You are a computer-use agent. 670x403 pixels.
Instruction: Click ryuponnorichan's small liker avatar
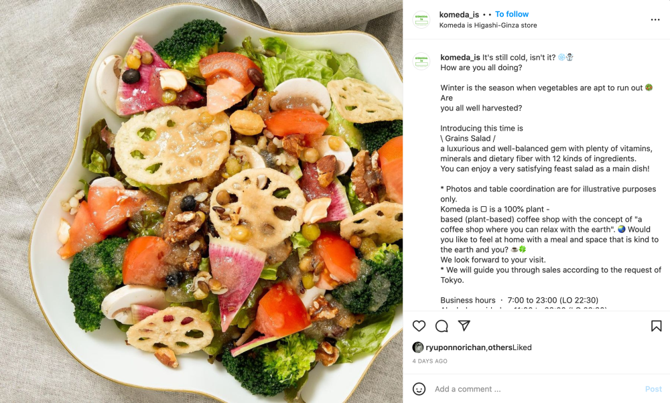[x=417, y=347]
